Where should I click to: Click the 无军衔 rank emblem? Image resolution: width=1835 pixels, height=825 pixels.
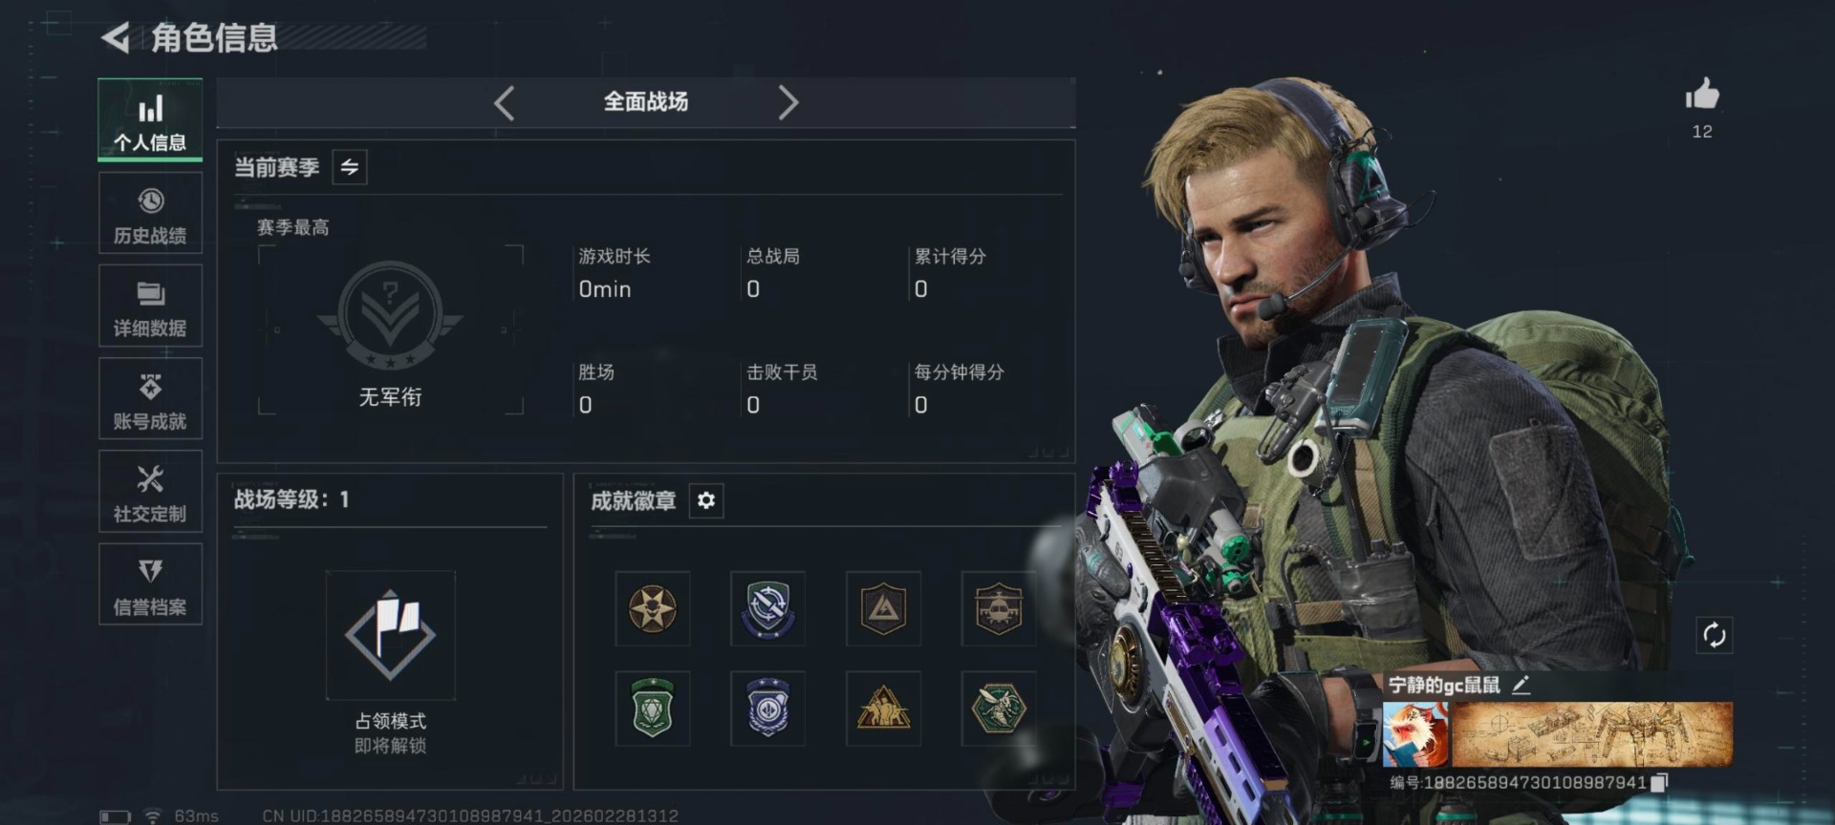pyautogui.click(x=390, y=317)
